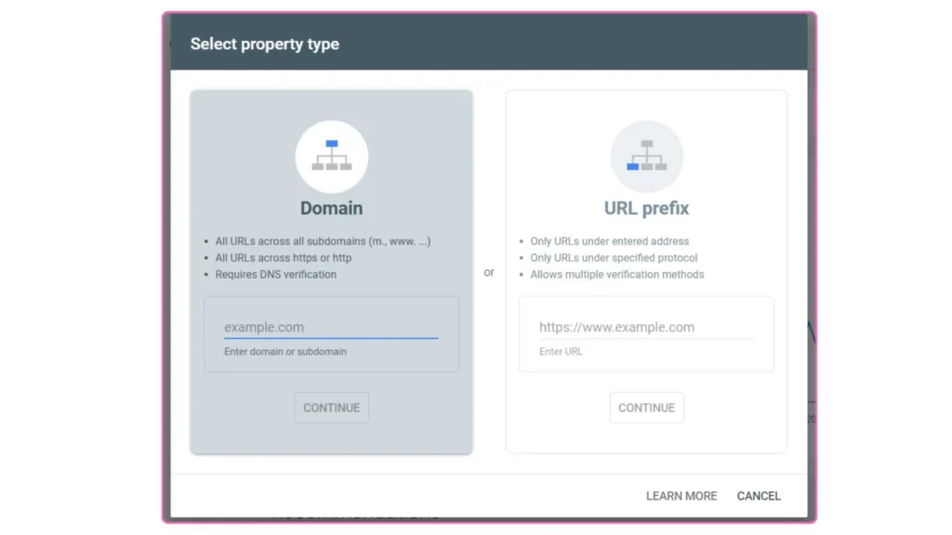Viewport: 952px width, 535px height.
Task: Click the URL prefix sitemap icon
Action: pos(646,156)
